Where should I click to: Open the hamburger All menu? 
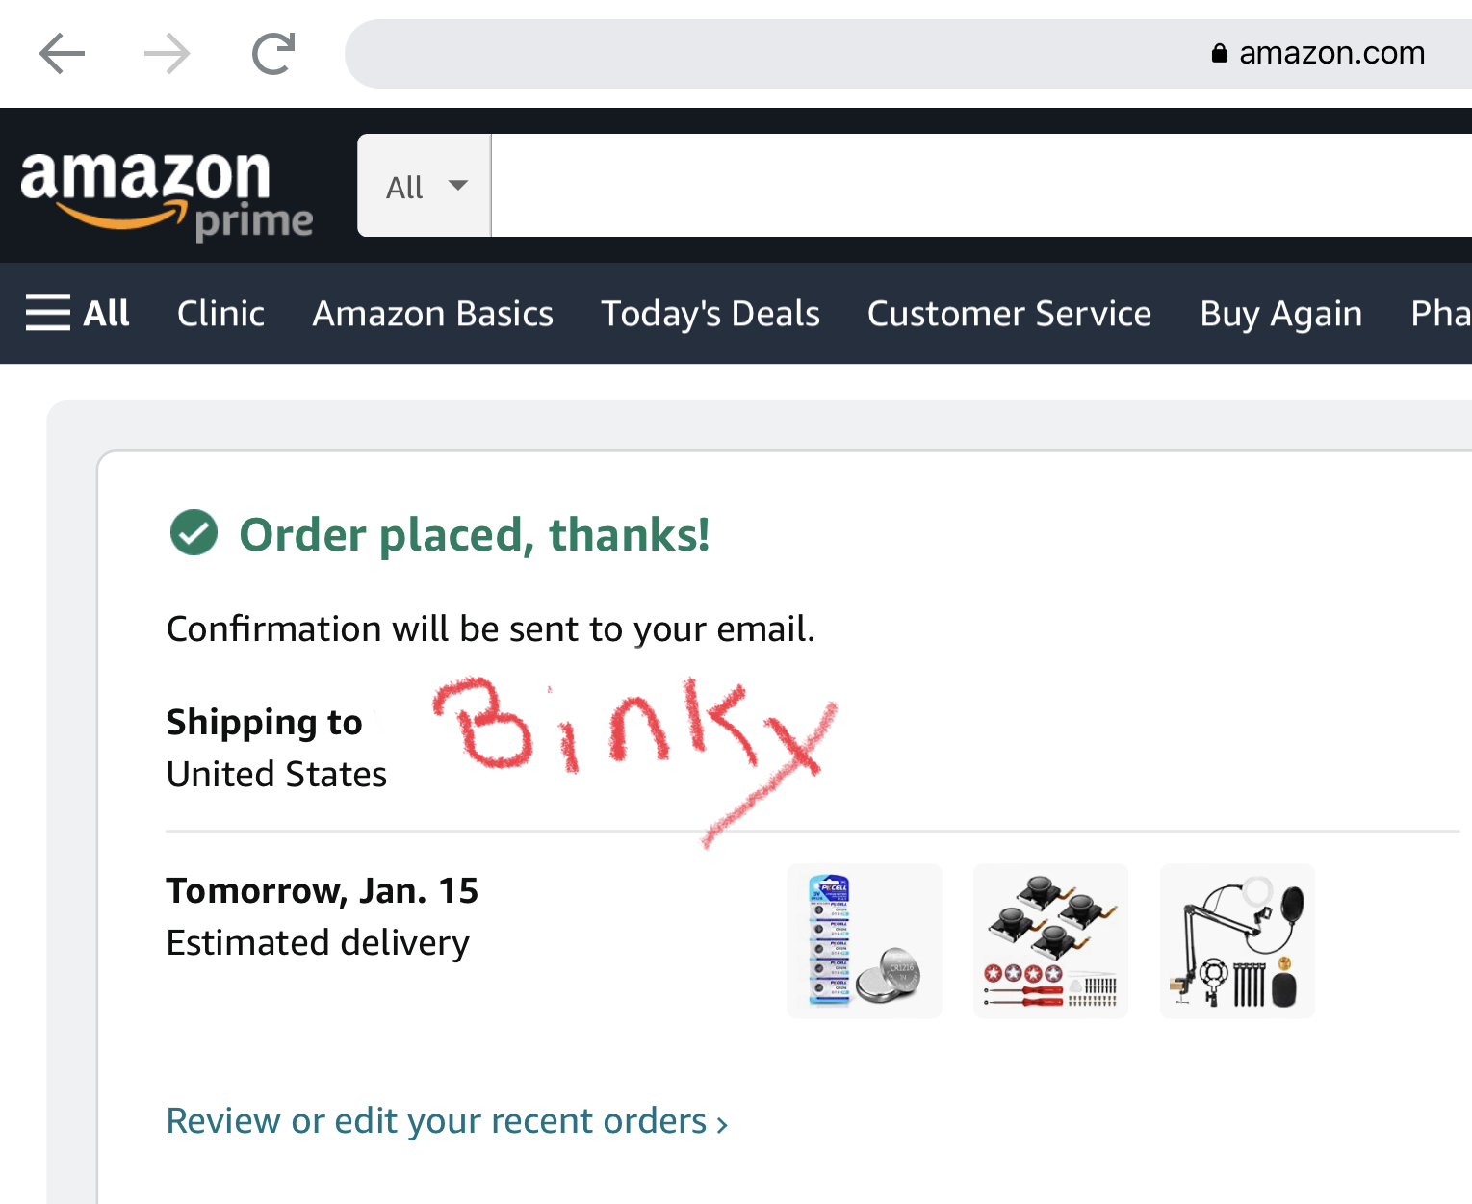[x=78, y=313]
